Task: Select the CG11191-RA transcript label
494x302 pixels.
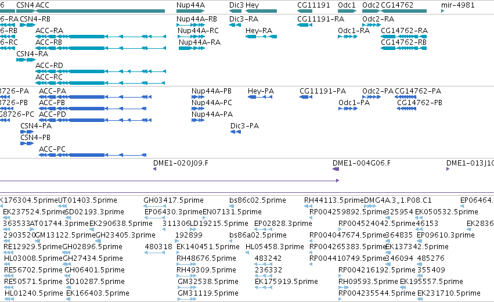Action: click(x=320, y=19)
